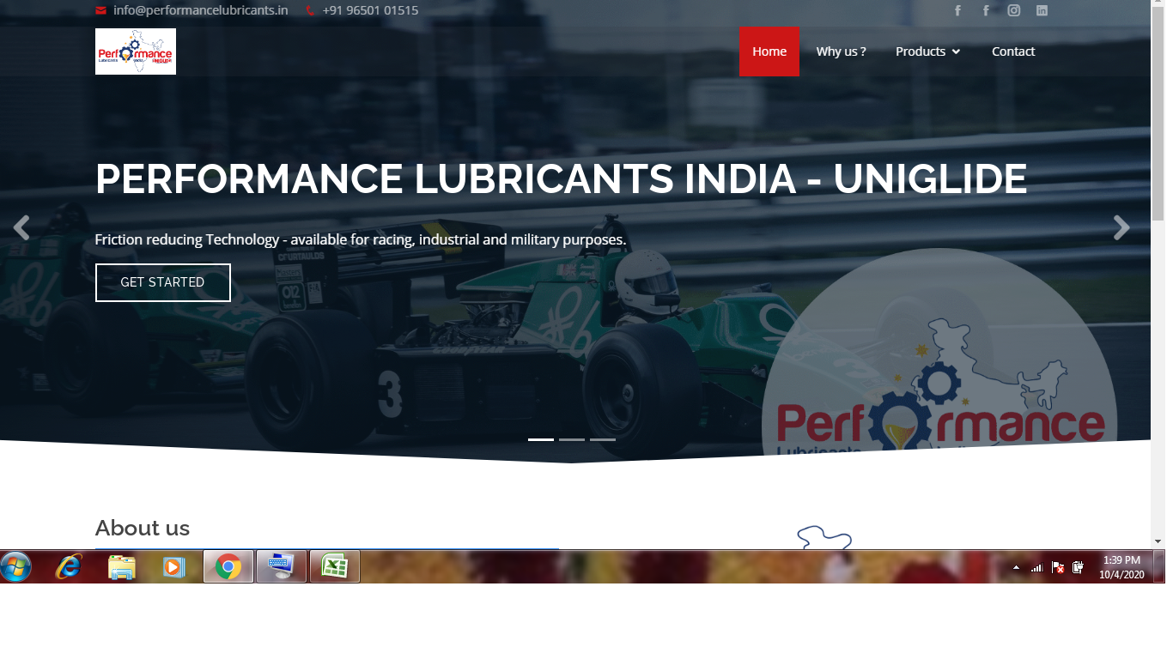
Task: Select the second slide indicator bar
Action: pos(572,439)
